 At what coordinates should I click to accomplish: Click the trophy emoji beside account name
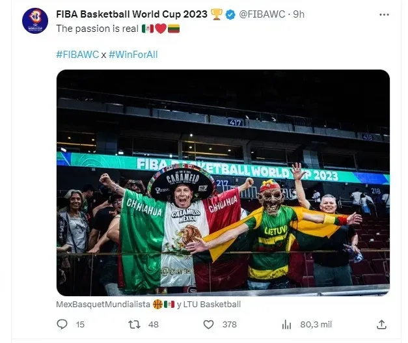(217, 14)
